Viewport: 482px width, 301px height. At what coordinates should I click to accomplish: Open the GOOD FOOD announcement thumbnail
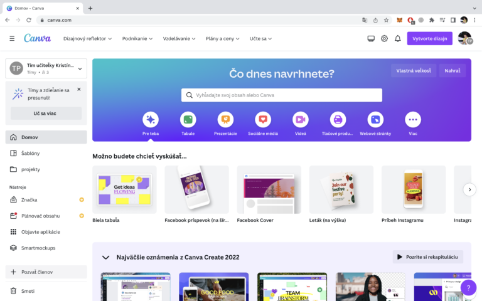[213, 287]
